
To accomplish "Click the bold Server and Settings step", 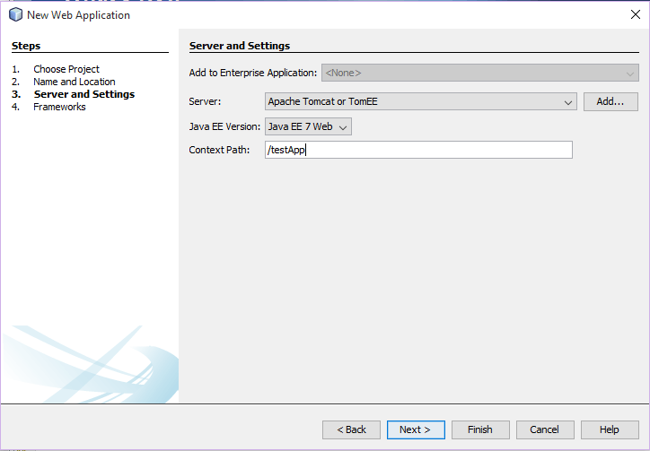I will pos(83,94).
